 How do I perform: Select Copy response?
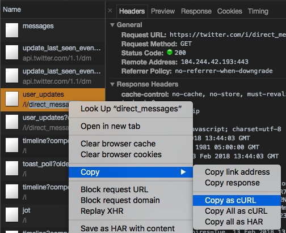(x=237, y=183)
